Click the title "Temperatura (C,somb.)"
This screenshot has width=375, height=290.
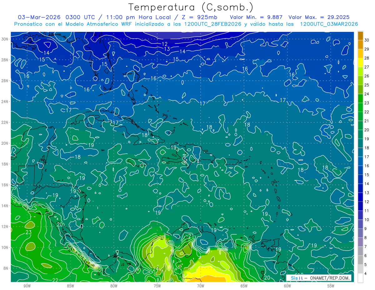[191, 7]
